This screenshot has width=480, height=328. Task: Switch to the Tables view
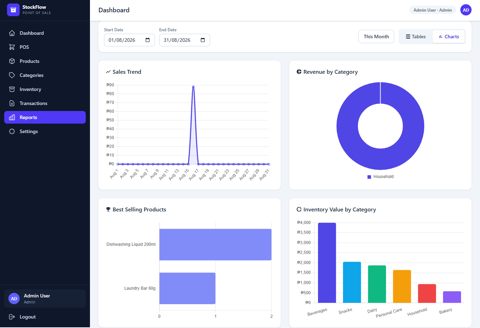[x=416, y=37]
